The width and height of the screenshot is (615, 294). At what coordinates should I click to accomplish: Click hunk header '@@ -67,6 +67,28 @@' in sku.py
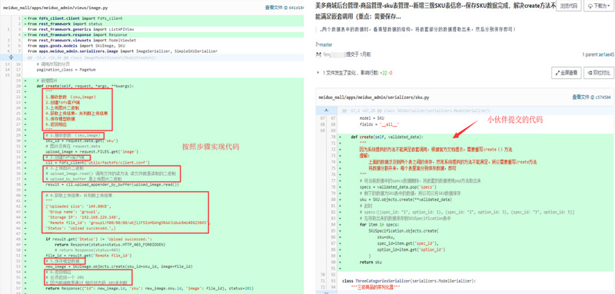[416, 111]
